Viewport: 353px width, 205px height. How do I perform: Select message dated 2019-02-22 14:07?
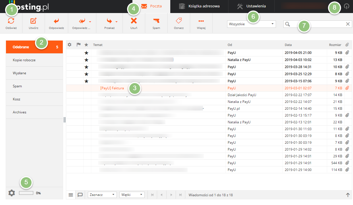coord(209,102)
